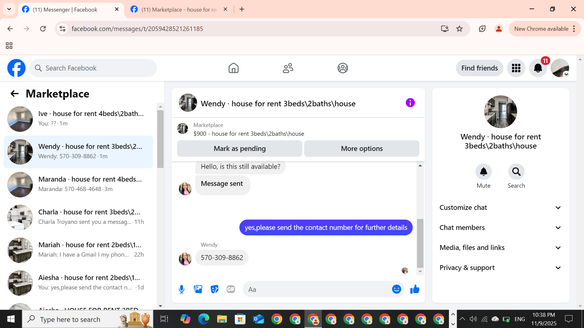
Task: Open the emoji picker in message box
Action: pyautogui.click(x=397, y=289)
